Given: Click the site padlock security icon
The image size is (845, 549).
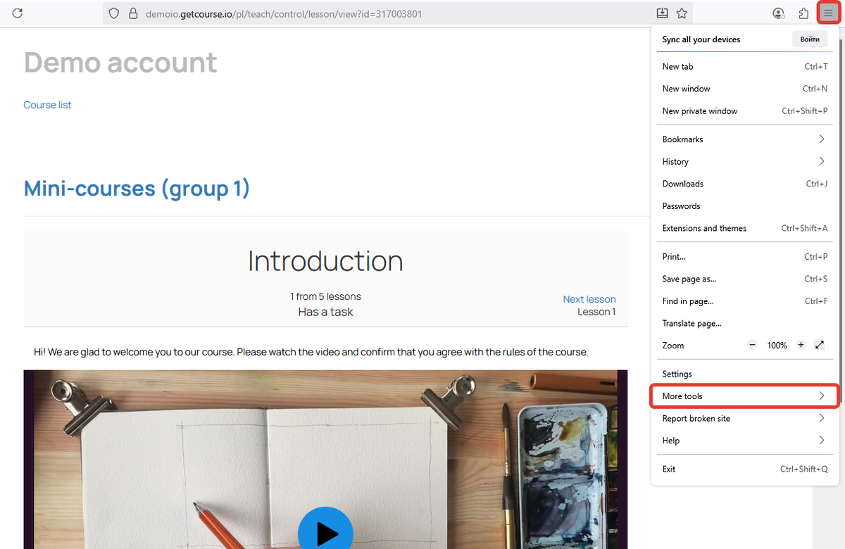Looking at the screenshot, I should [x=132, y=13].
